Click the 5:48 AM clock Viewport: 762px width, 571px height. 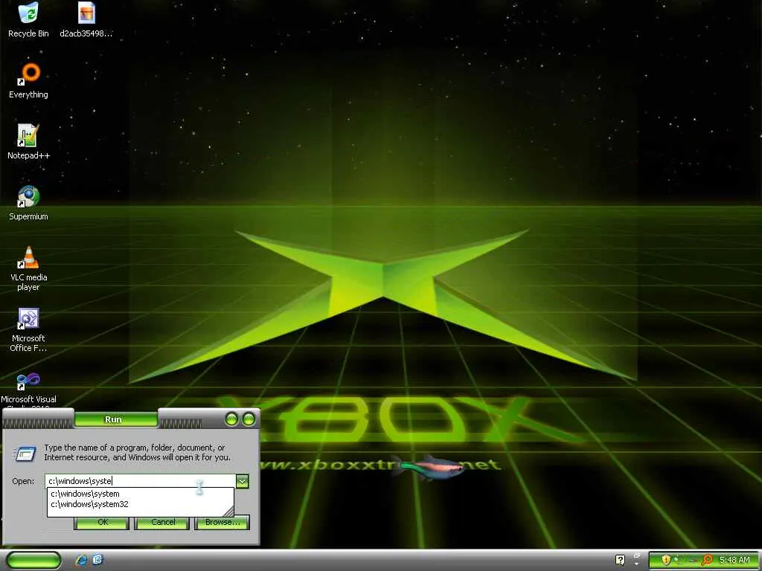coord(734,560)
